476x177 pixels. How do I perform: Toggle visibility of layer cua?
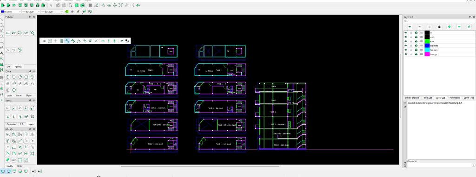coord(406,41)
